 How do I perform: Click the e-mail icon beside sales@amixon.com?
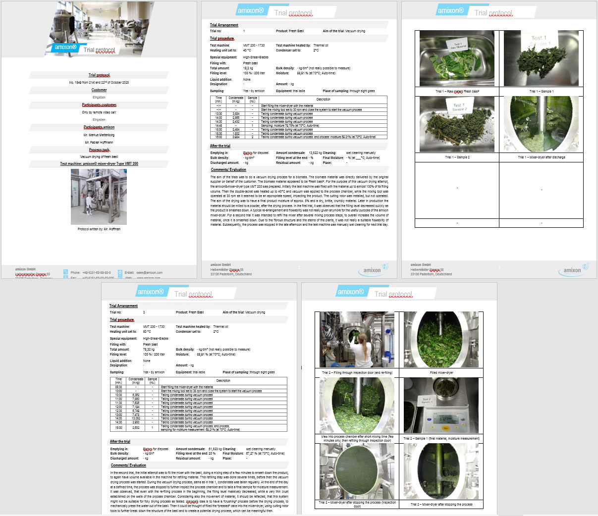(120, 272)
